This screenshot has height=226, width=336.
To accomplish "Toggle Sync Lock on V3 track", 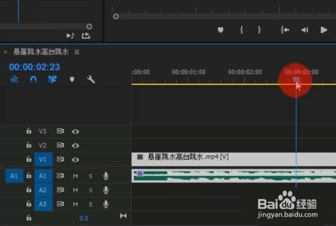I will tap(60, 131).
